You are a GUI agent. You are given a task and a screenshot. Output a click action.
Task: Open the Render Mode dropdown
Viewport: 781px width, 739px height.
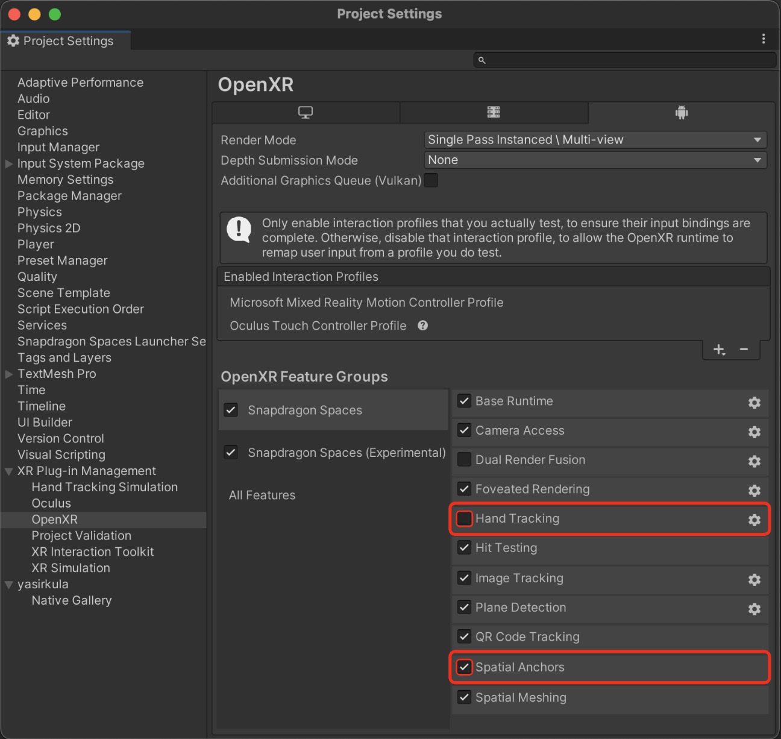[595, 140]
